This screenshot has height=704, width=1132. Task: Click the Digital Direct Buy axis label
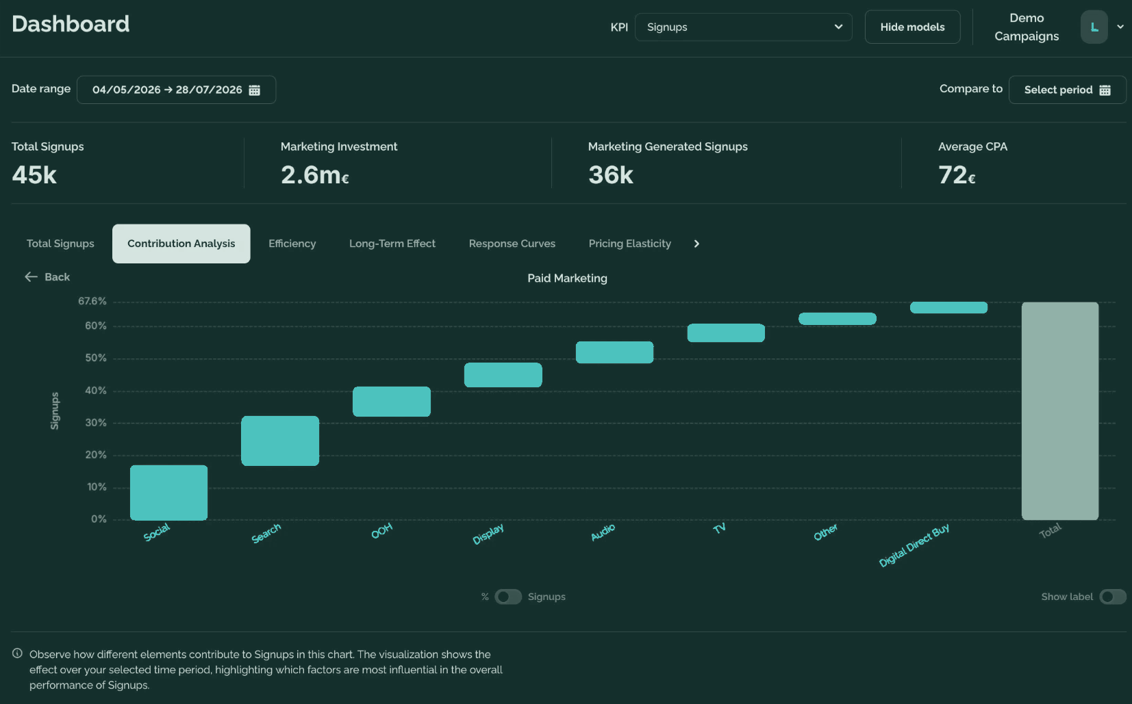pyautogui.click(x=914, y=545)
